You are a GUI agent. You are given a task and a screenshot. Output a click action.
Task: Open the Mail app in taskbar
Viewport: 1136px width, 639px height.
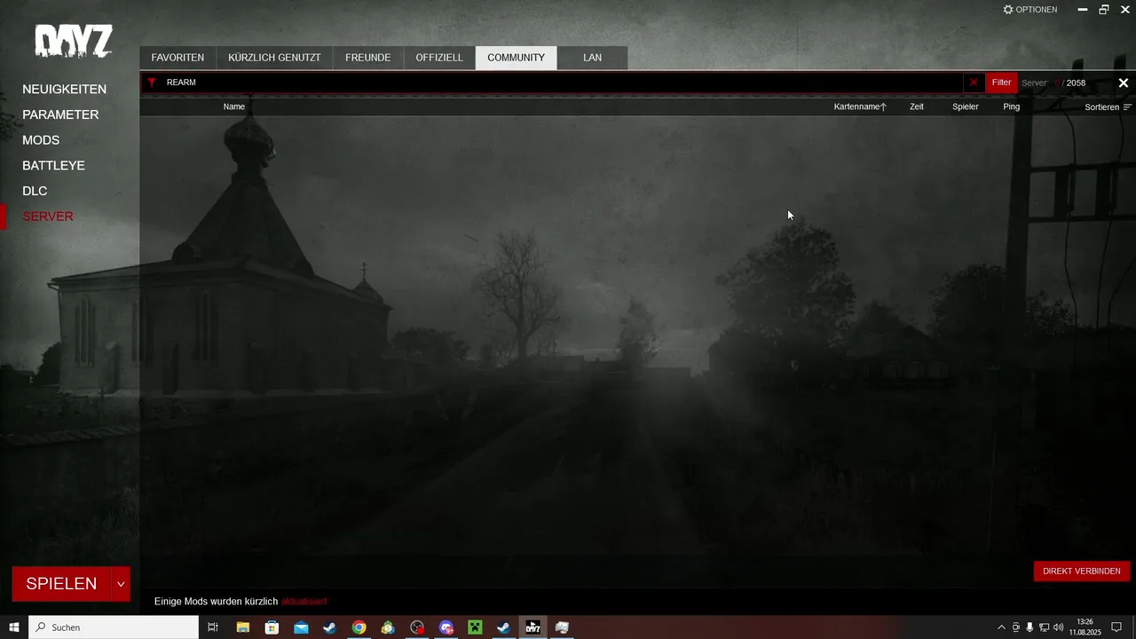(x=301, y=627)
